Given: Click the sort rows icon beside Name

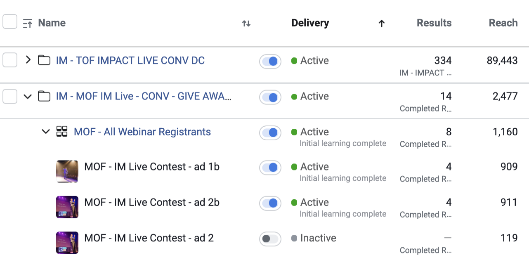Looking at the screenshot, I should click(28, 24).
